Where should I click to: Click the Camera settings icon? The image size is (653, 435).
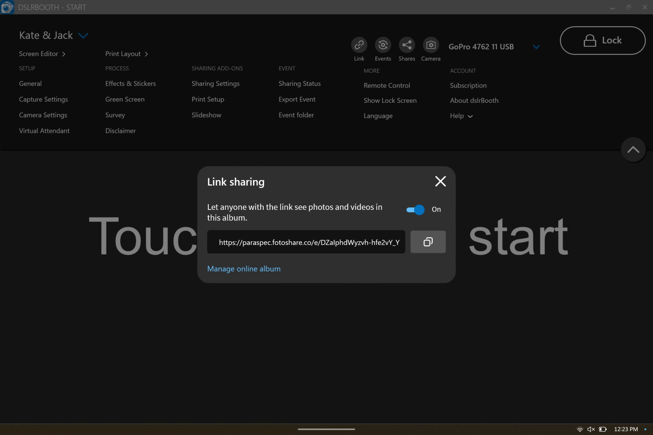click(x=431, y=45)
